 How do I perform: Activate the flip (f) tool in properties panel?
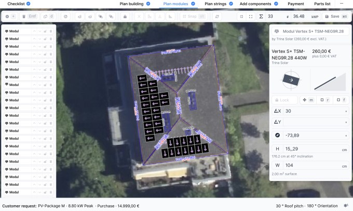[341, 100]
